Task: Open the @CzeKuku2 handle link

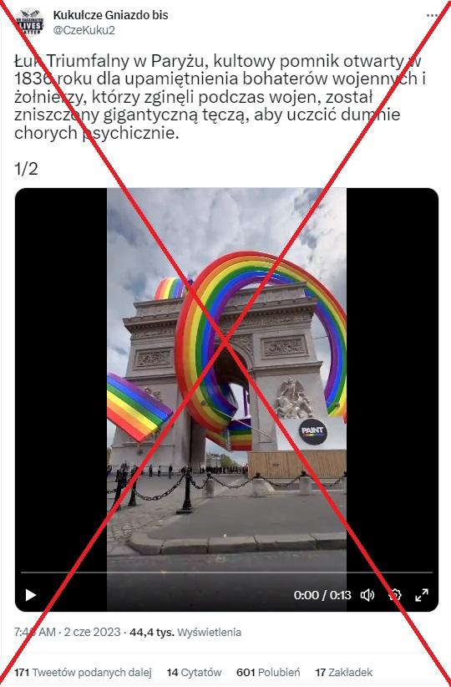Action: click(x=84, y=30)
